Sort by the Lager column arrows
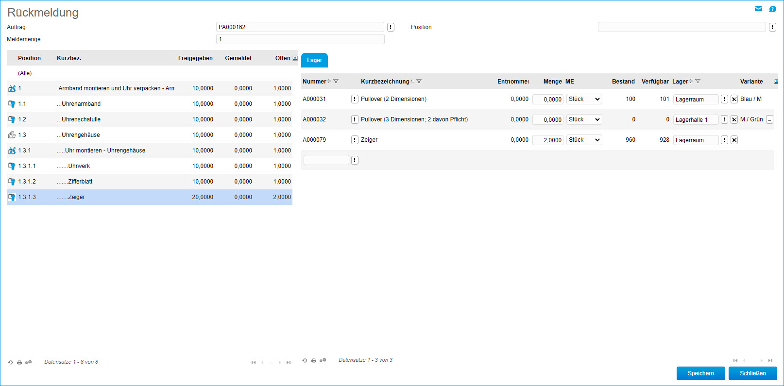The width and height of the screenshot is (784, 386). (x=691, y=81)
